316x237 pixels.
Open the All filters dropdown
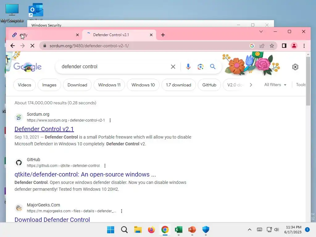click(275, 85)
